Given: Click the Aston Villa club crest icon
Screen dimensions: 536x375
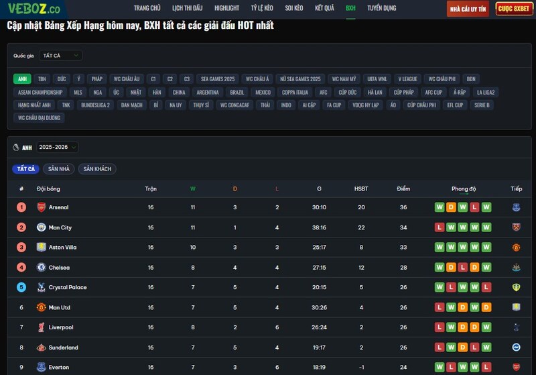Looking at the screenshot, I should [41, 248].
